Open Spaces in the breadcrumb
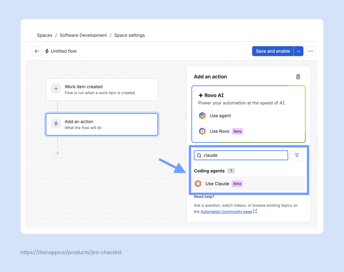 pyautogui.click(x=45, y=35)
